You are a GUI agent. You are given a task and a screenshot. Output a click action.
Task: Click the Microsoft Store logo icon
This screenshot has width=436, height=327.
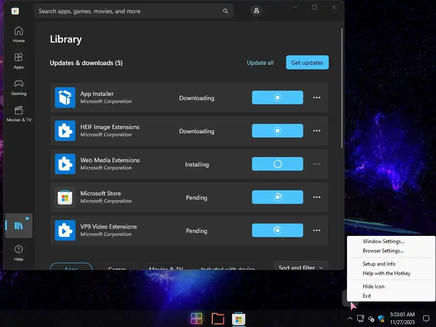pyautogui.click(x=15, y=11)
